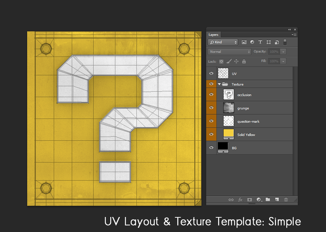Image resolution: width=326 pixels, height=232 pixels.
Task: Open the Opacity slider dropdown arrow
Action: point(283,51)
